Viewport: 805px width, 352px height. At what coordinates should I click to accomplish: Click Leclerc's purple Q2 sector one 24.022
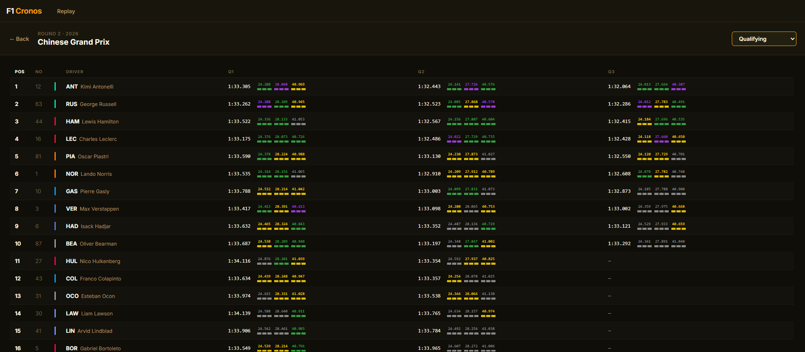454,137
